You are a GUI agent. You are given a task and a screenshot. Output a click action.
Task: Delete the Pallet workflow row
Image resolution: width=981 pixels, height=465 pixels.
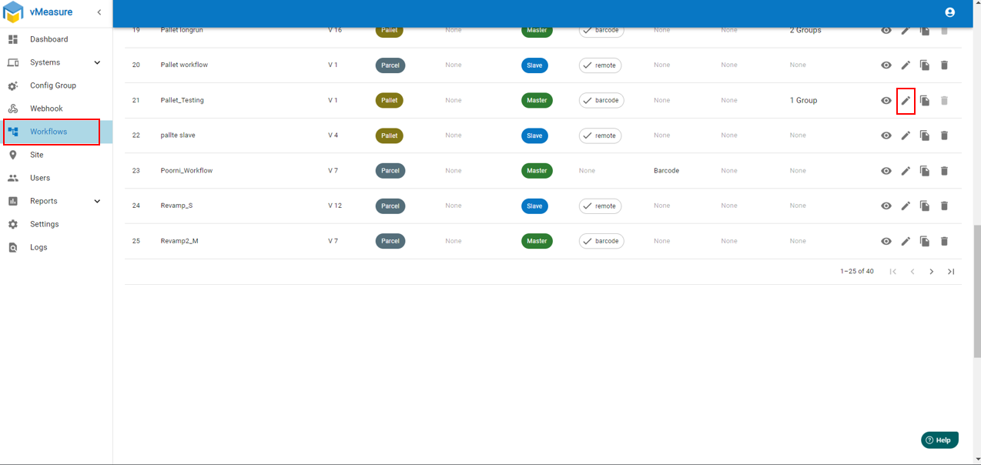click(944, 65)
